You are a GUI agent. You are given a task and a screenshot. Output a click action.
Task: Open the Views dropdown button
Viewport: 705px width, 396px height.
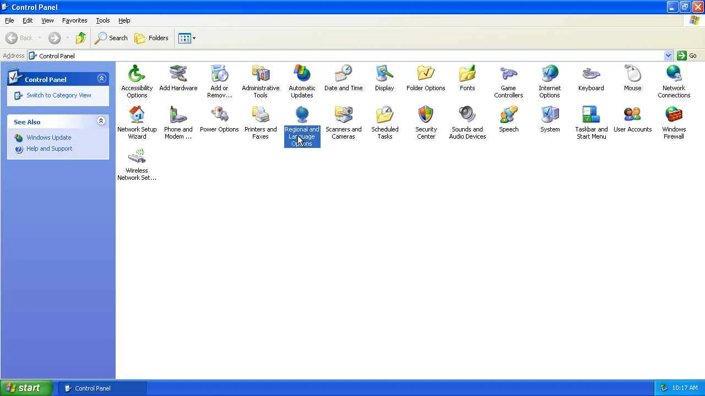point(187,38)
